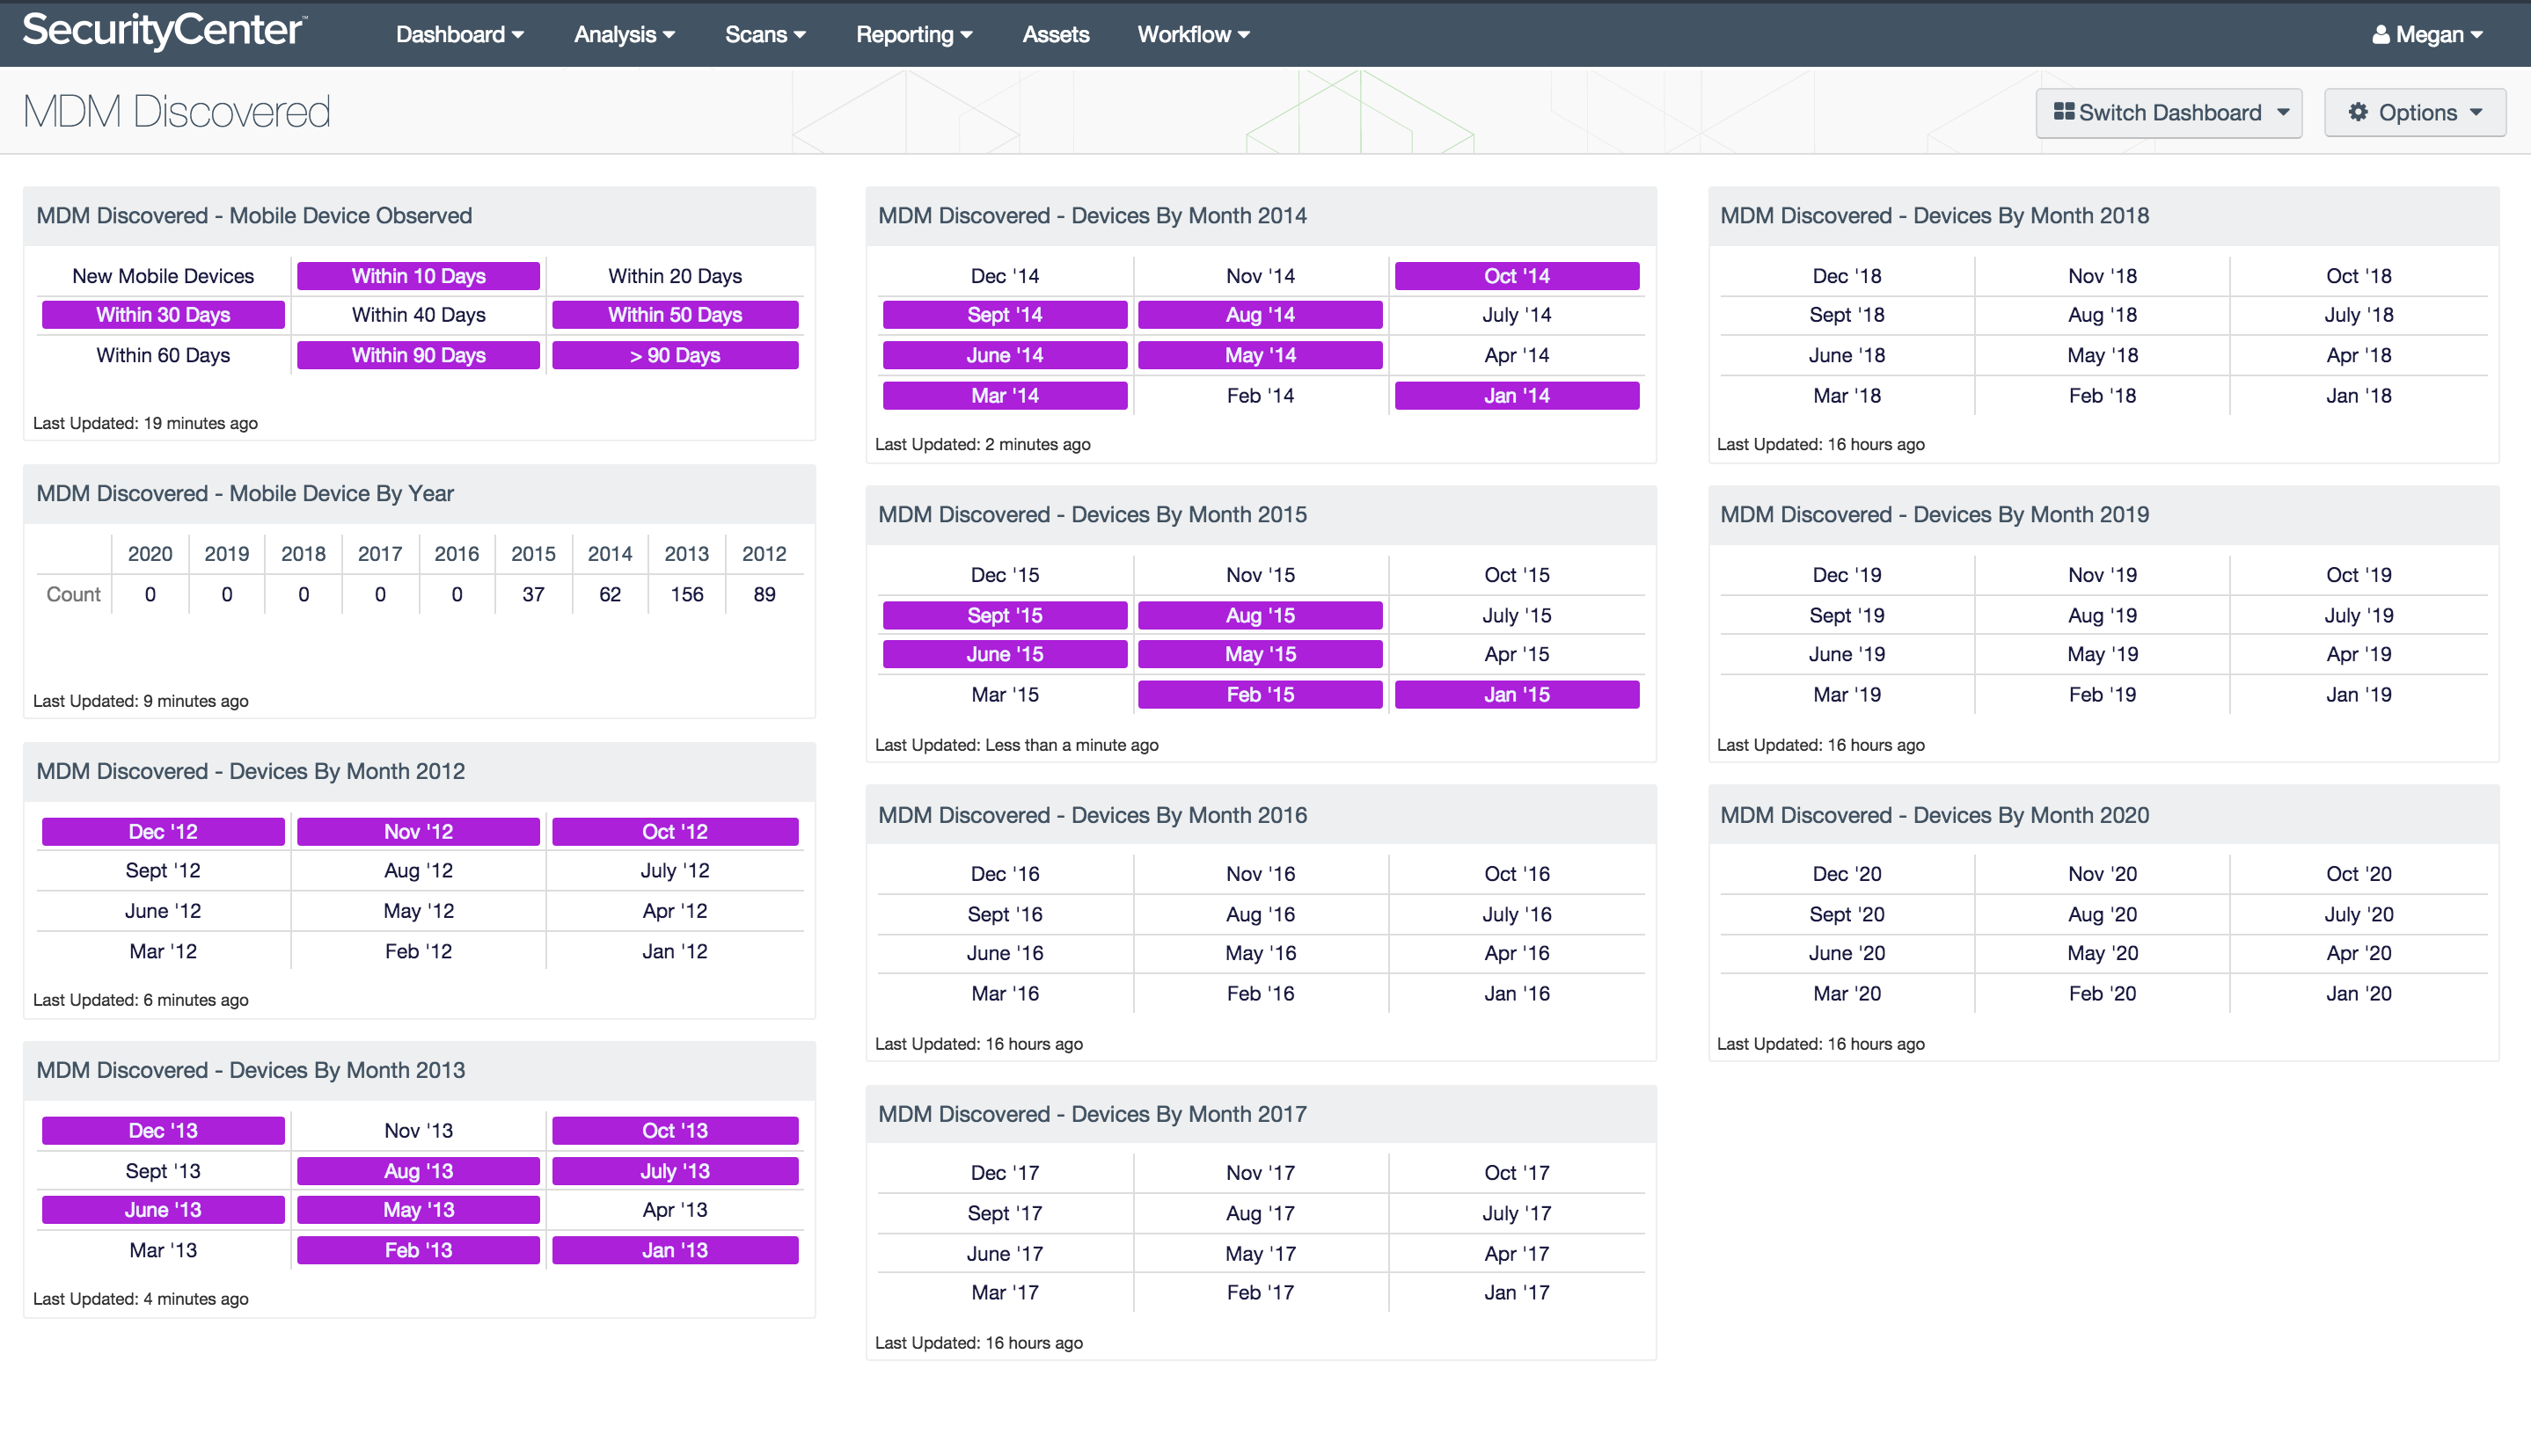Click the Apr '13 cell
Screen dimensions: 2531x1456
point(676,1210)
